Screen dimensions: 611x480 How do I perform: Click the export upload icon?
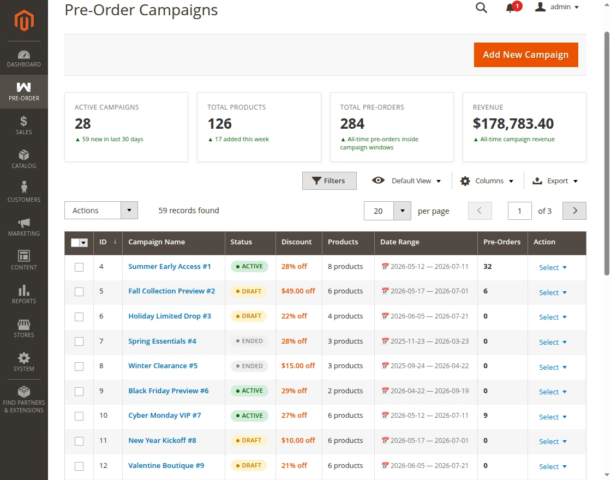pyautogui.click(x=537, y=181)
